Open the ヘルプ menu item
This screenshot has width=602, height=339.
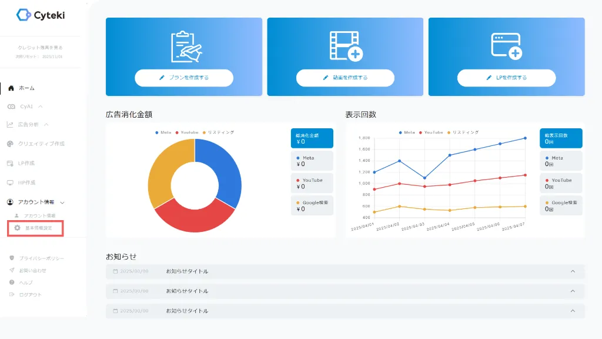pyautogui.click(x=25, y=282)
